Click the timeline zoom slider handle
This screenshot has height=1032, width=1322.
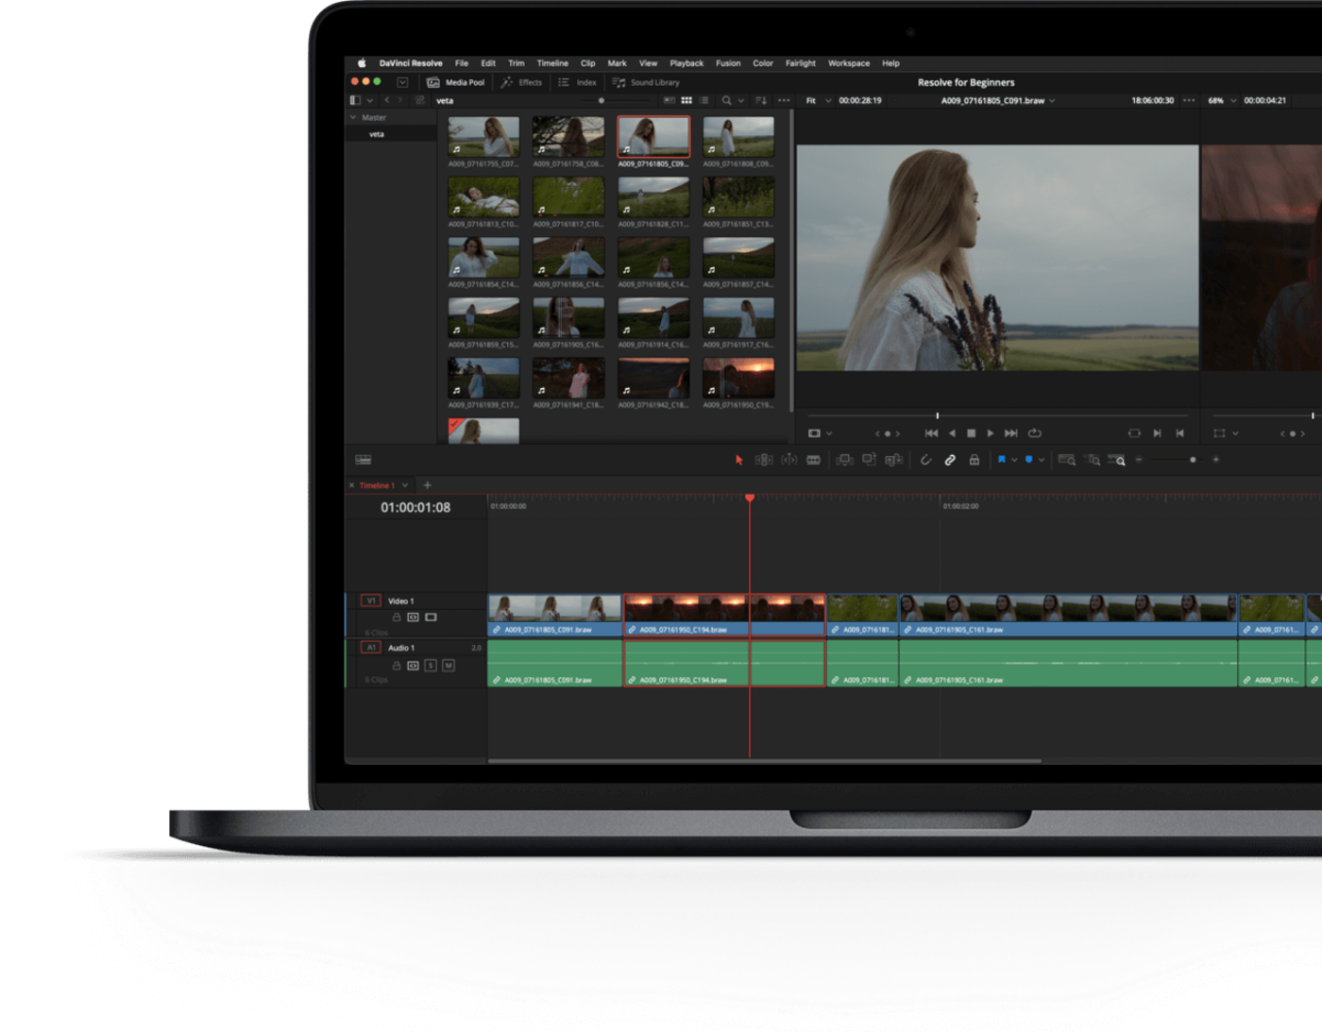[1193, 460]
